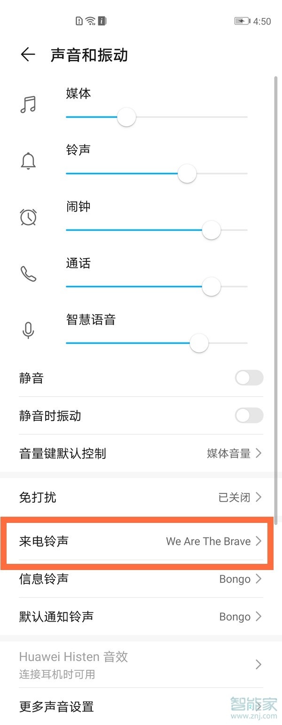Screen dimensions: 282x725
Task: Click the media music note icon
Action: (x=28, y=105)
